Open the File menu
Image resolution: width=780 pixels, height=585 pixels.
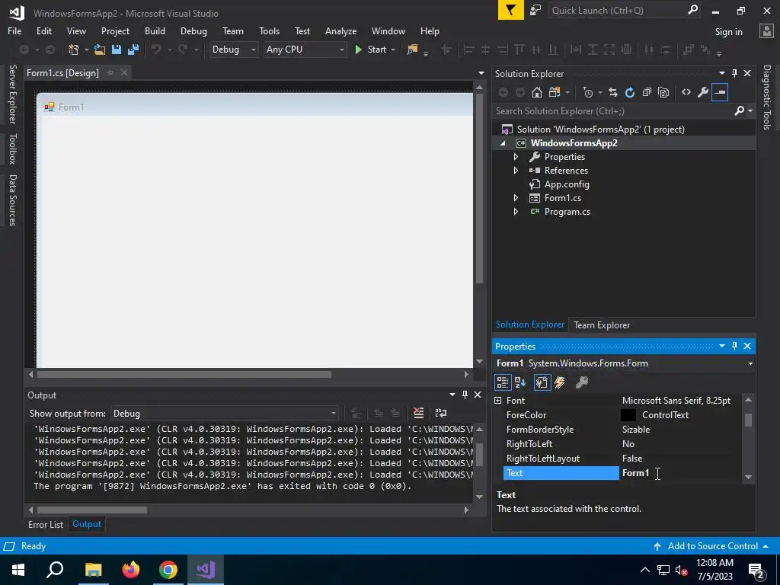coord(14,30)
